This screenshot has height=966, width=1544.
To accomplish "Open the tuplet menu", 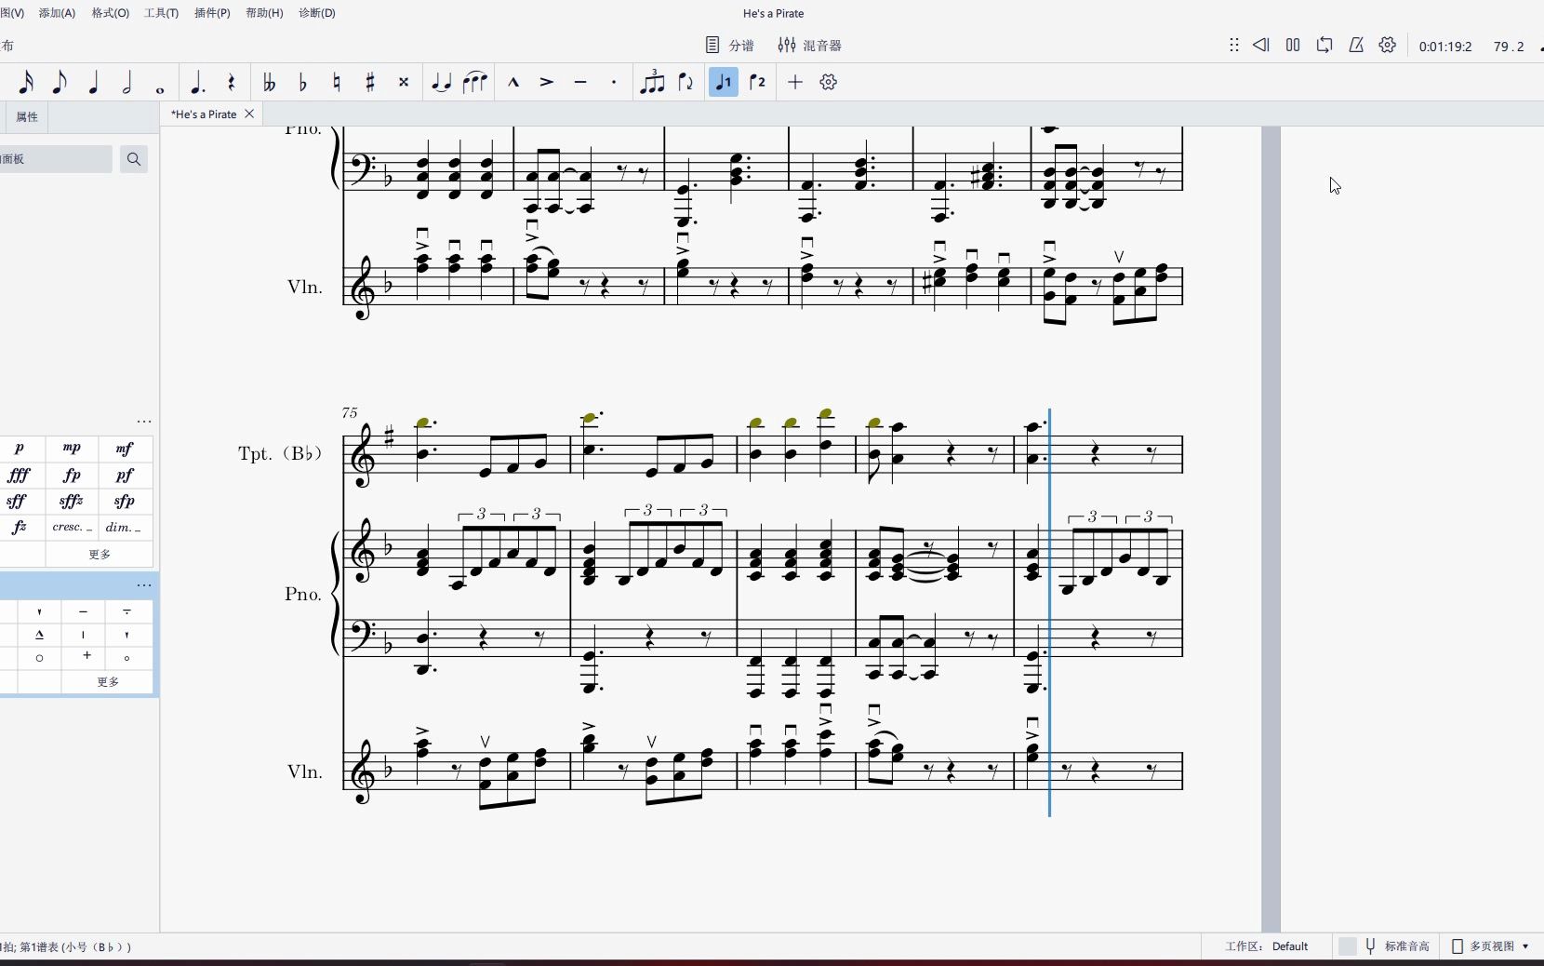I will [x=652, y=82].
